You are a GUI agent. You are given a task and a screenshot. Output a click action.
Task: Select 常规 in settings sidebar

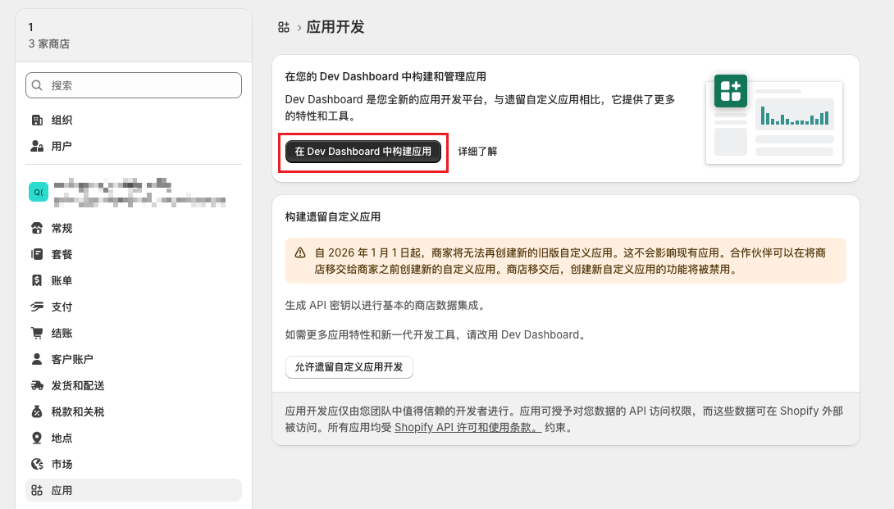click(134, 228)
